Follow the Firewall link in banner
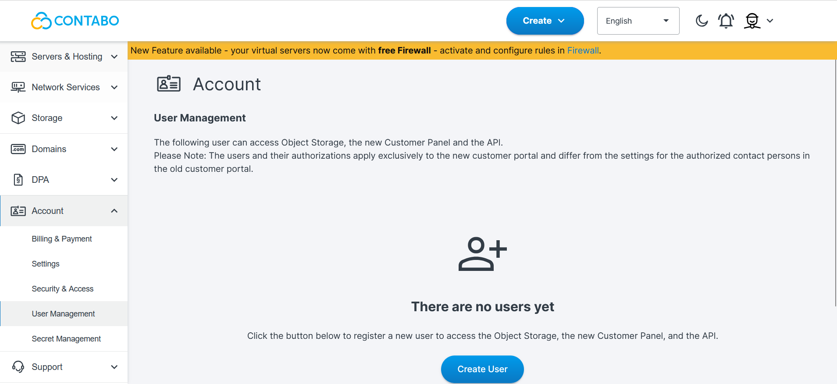Viewport: 837px width, 384px height. click(583, 50)
